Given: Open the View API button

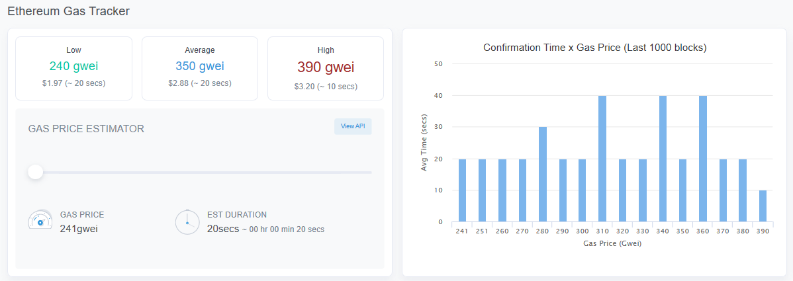Looking at the screenshot, I should click(353, 126).
